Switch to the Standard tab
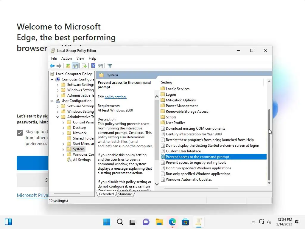Screen dimensions: 305x229 (x=125, y=194)
